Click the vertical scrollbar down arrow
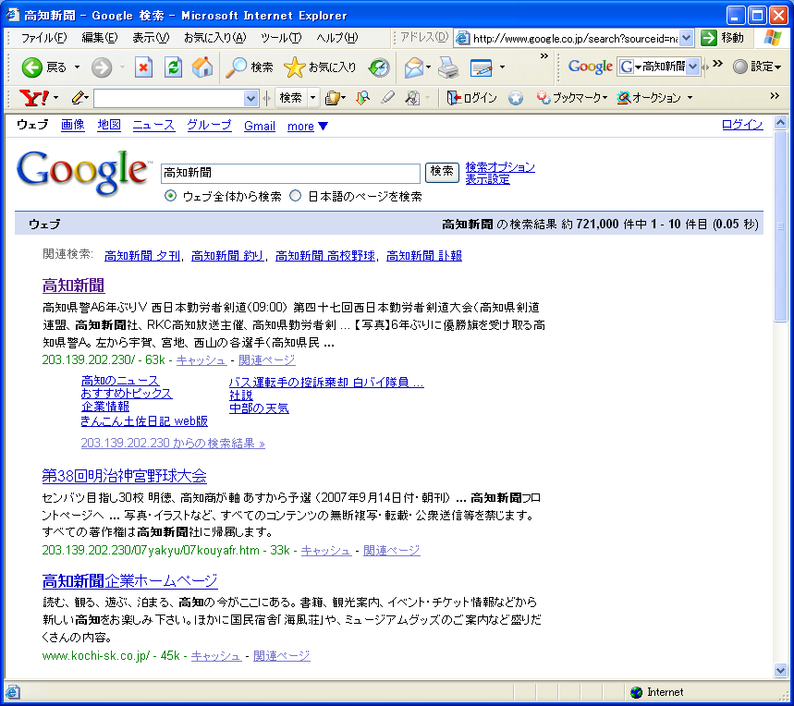The image size is (794, 706). 780,671
